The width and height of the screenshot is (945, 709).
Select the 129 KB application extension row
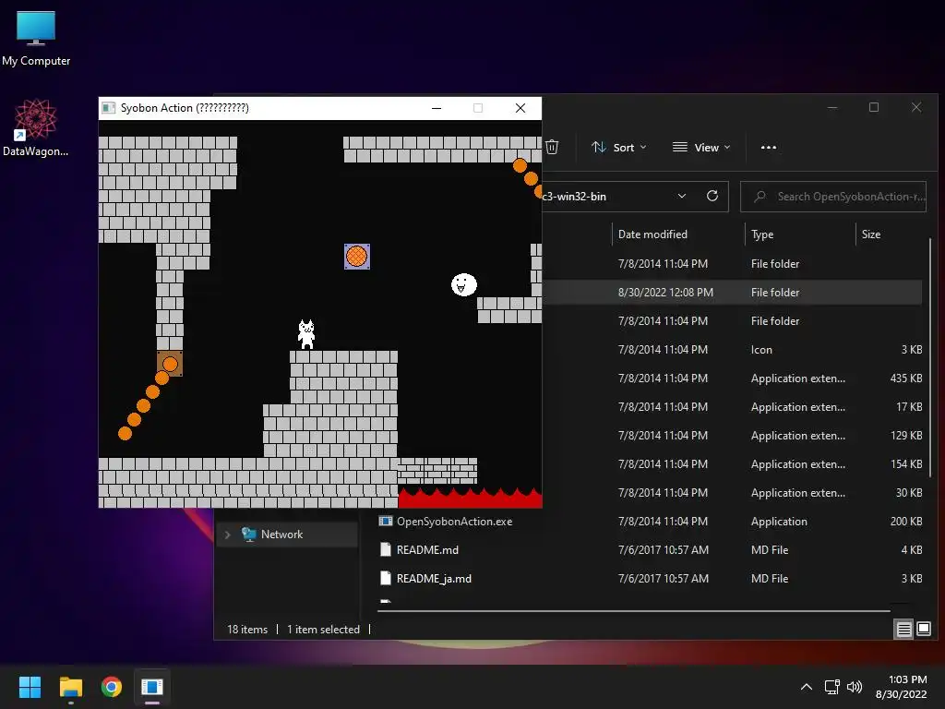click(732, 436)
